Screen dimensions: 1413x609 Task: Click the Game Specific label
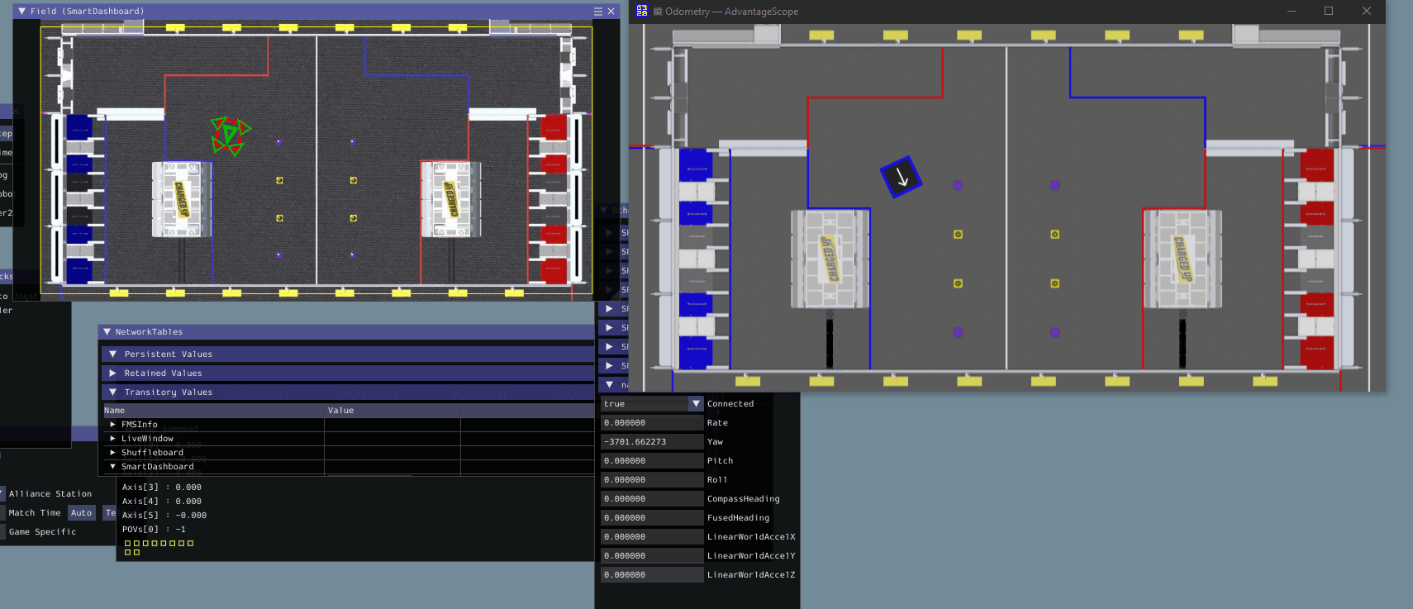[x=42, y=531]
